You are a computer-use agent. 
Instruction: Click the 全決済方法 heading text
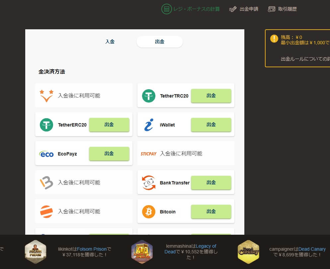tap(52, 72)
